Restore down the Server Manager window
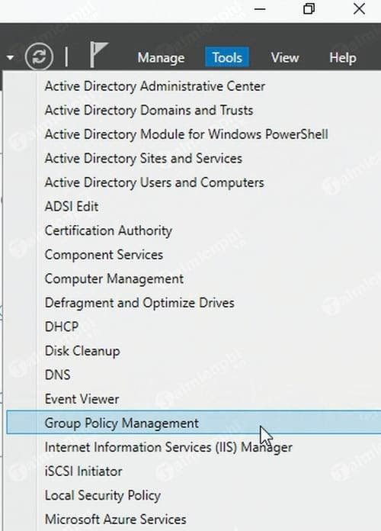Screen dimensions: 381x531 (309, 9)
